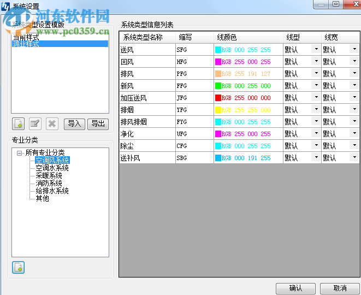Select 其他 in the category tree

(43, 198)
